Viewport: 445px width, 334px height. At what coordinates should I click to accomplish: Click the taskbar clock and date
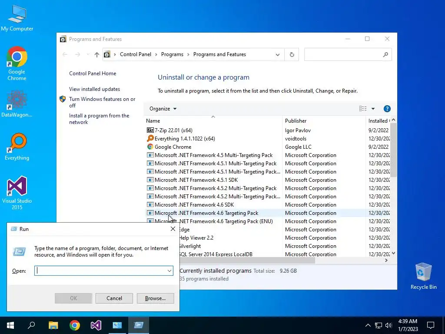[x=408, y=325]
